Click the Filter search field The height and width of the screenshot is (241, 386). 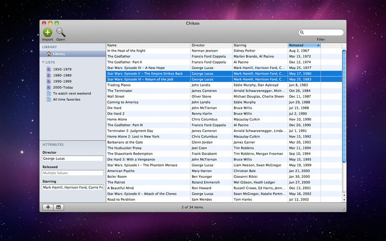[321, 32]
